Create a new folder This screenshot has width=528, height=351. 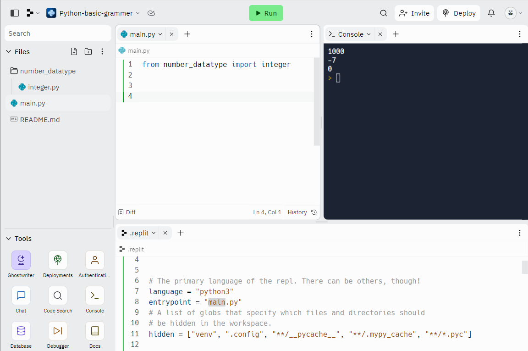click(x=88, y=51)
